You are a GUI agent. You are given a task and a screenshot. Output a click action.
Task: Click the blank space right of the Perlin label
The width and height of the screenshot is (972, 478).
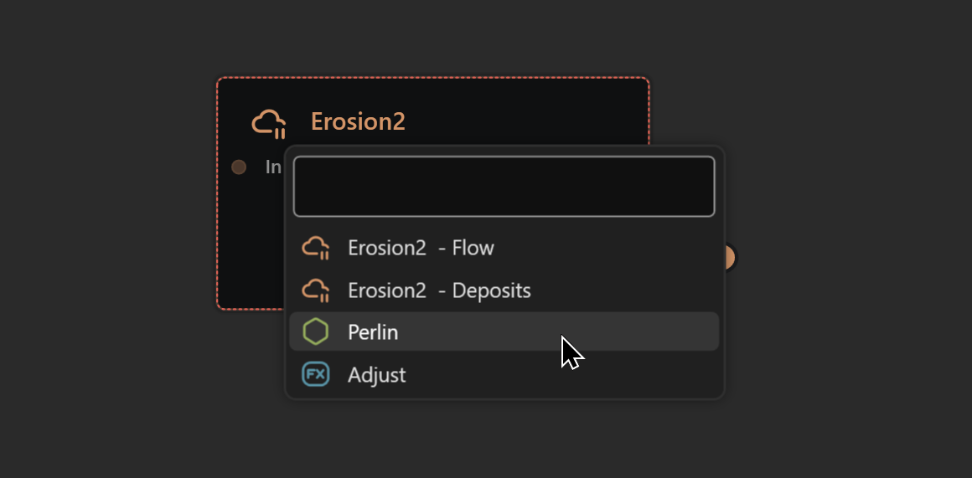(637, 332)
